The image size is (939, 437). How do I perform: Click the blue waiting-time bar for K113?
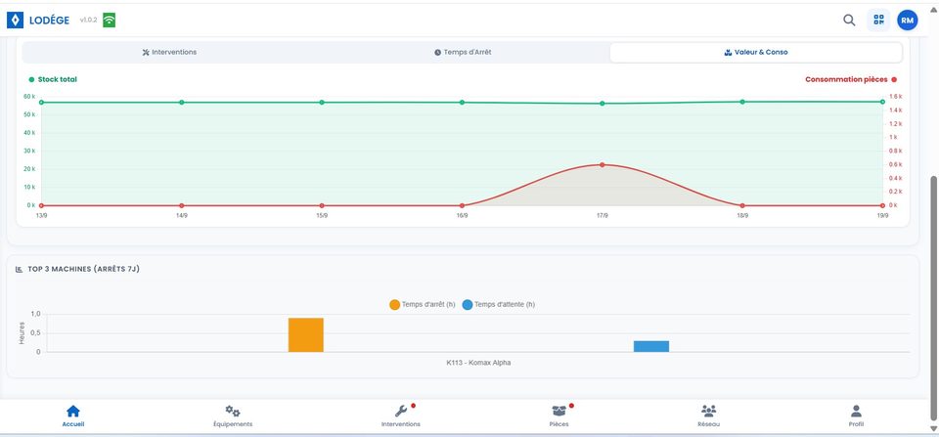coord(651,347)
